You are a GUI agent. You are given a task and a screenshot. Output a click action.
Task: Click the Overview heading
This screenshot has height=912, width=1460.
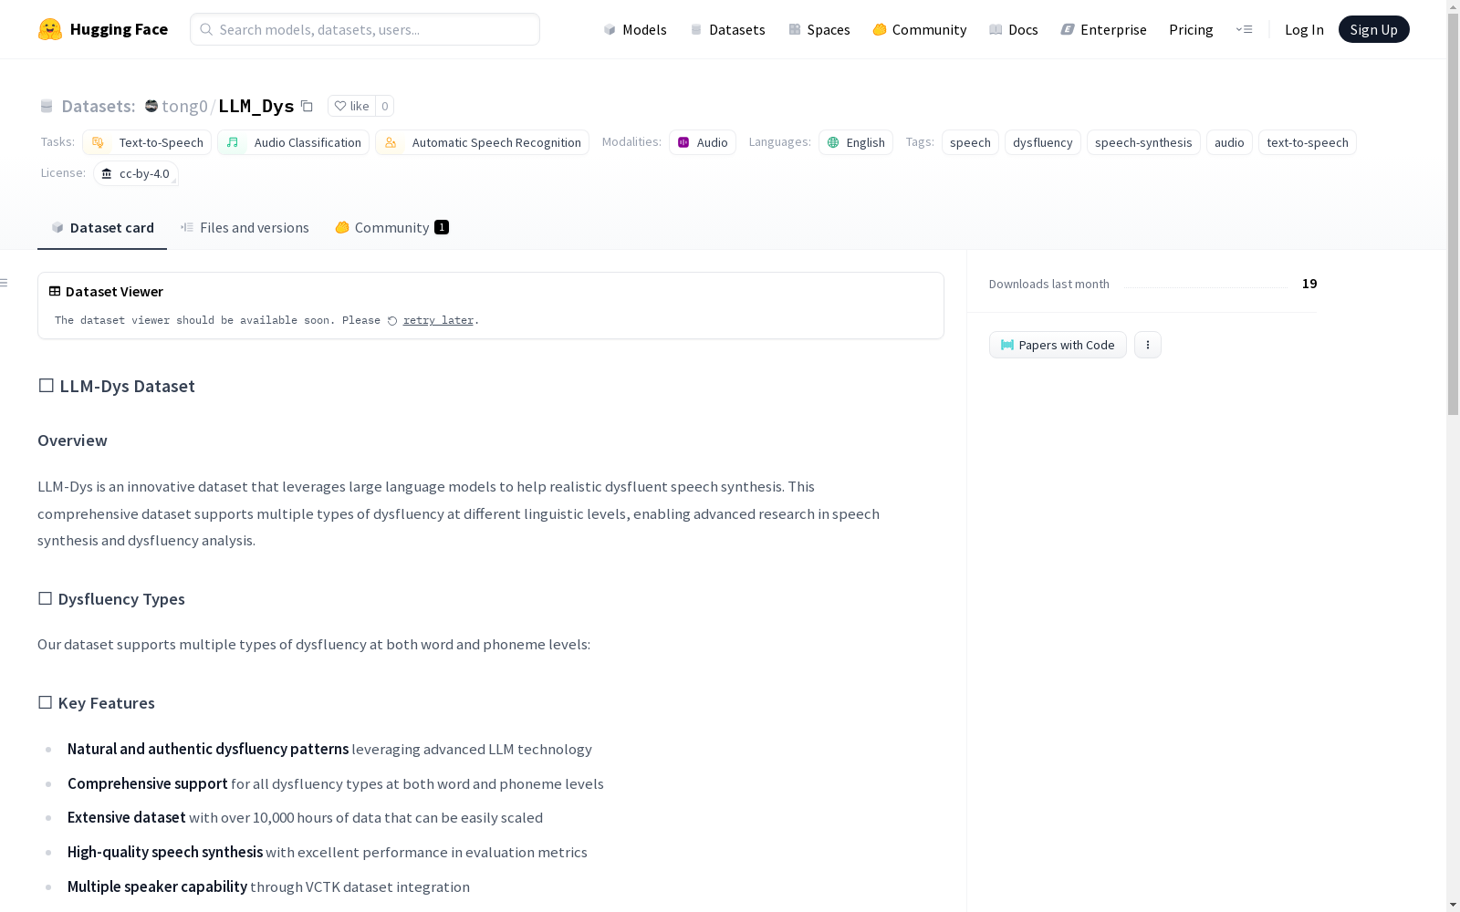[x=72, y=440]
